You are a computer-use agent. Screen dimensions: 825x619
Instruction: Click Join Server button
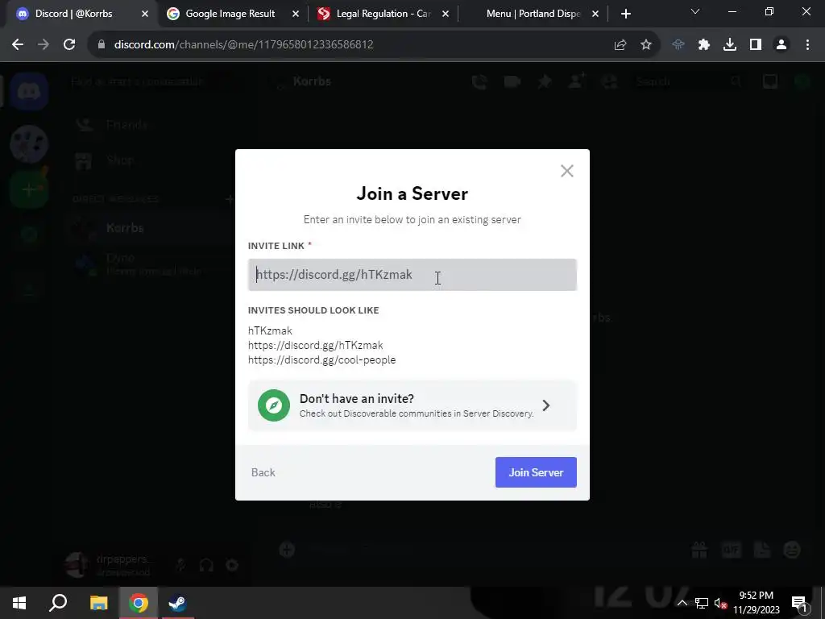click(536, 472)
